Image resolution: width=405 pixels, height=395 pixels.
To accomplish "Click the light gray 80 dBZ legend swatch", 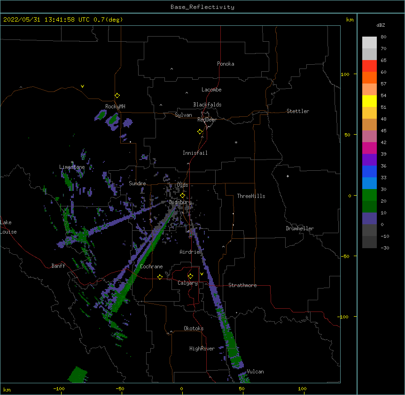I will click(369, 43).
